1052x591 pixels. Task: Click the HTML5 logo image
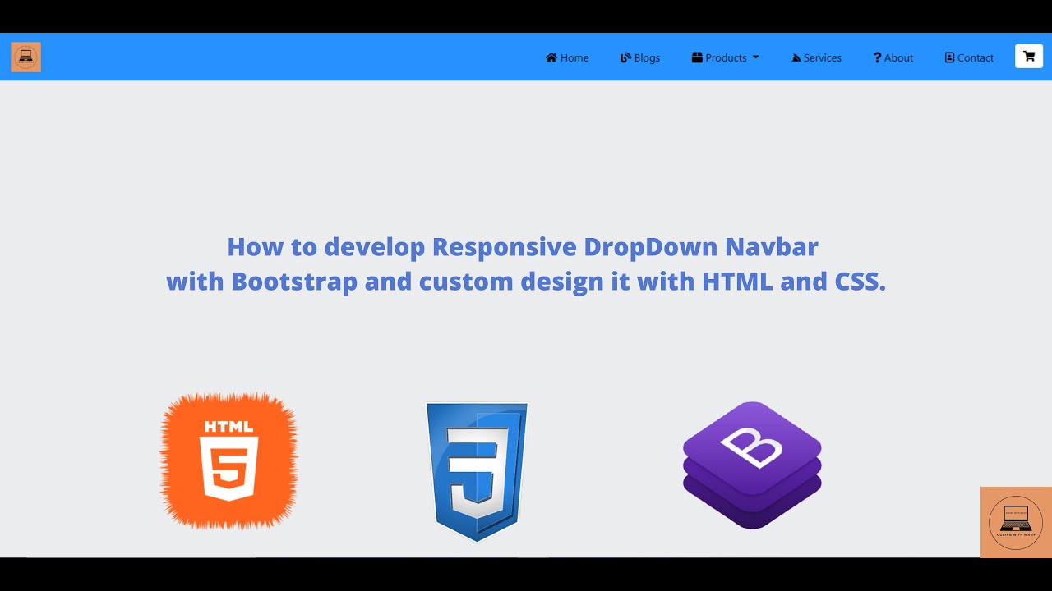[x=229, y=460]
